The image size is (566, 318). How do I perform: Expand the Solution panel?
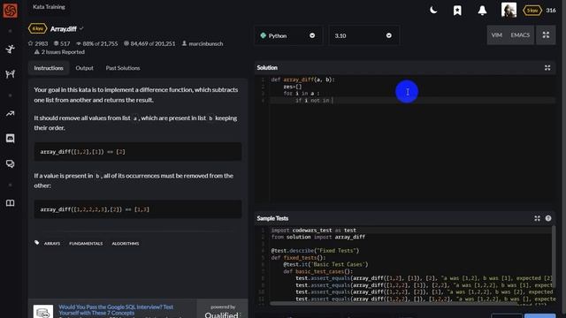547,68
